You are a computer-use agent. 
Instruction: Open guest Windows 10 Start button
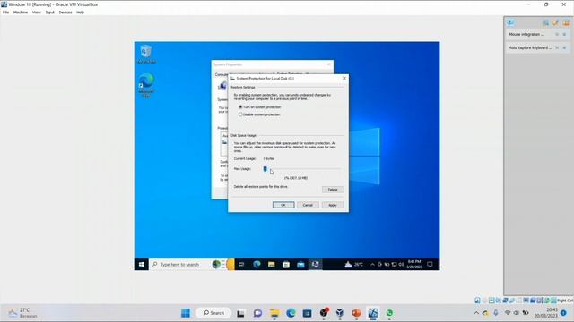point(142,265)
